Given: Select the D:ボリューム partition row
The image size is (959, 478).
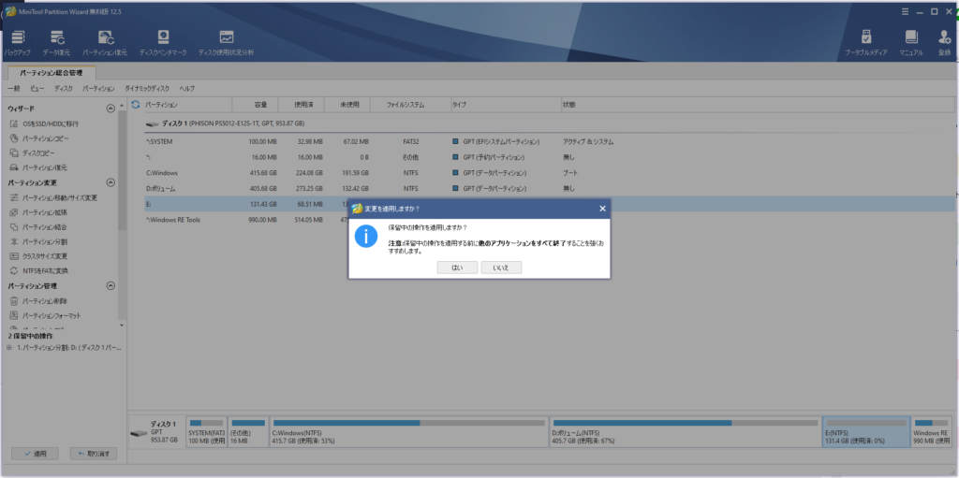Looking at the screenshot, I should pyautogui.click(x=549, y=188).
